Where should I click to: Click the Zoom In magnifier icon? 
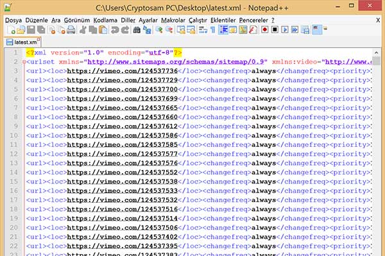click(x=159, y=30)
